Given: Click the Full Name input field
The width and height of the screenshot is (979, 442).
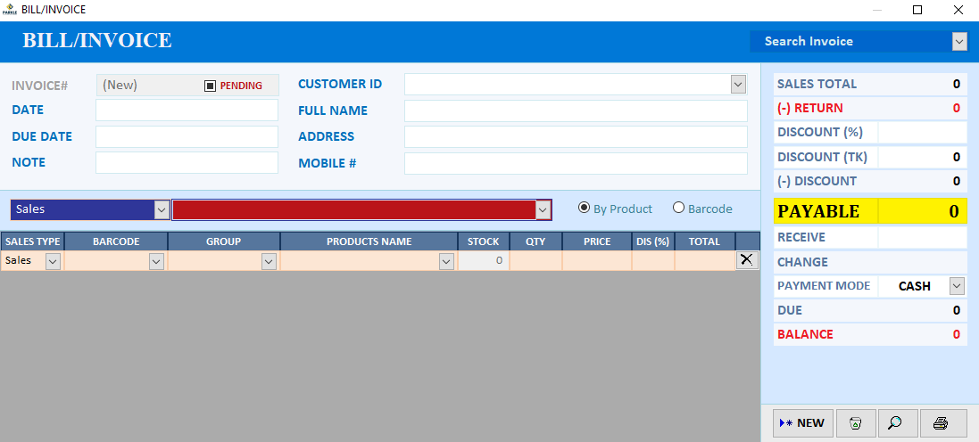Looking at the screenshot, I should (x=576, y=111).
